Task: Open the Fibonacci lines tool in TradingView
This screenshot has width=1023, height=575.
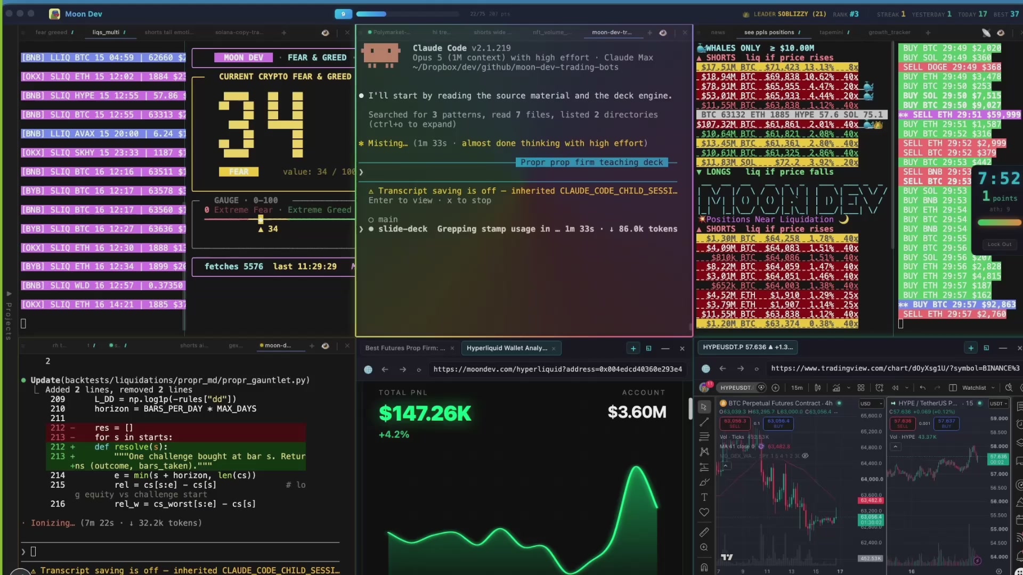Action: [x=704, y=437]
